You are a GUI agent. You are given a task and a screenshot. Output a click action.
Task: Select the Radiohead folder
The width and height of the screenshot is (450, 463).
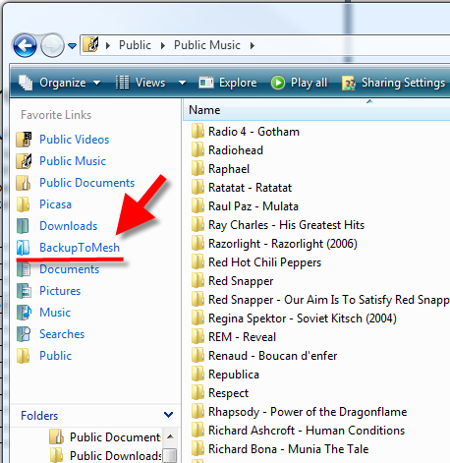coord(236,150)
